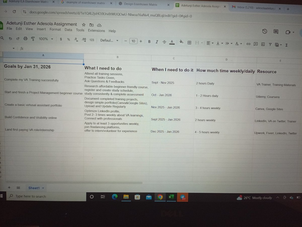Screen dimensions: 302x227
Task: Star the document
Action: coord(83,25)
